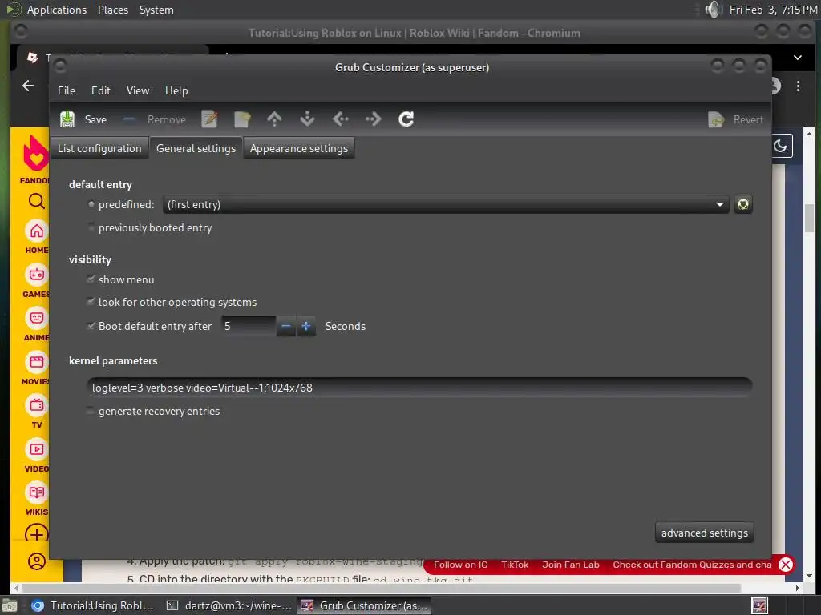Viewport: 821px width, 615px height.
Task: Click the icon beside default entry dropdown
Action: tap(743, 204)
